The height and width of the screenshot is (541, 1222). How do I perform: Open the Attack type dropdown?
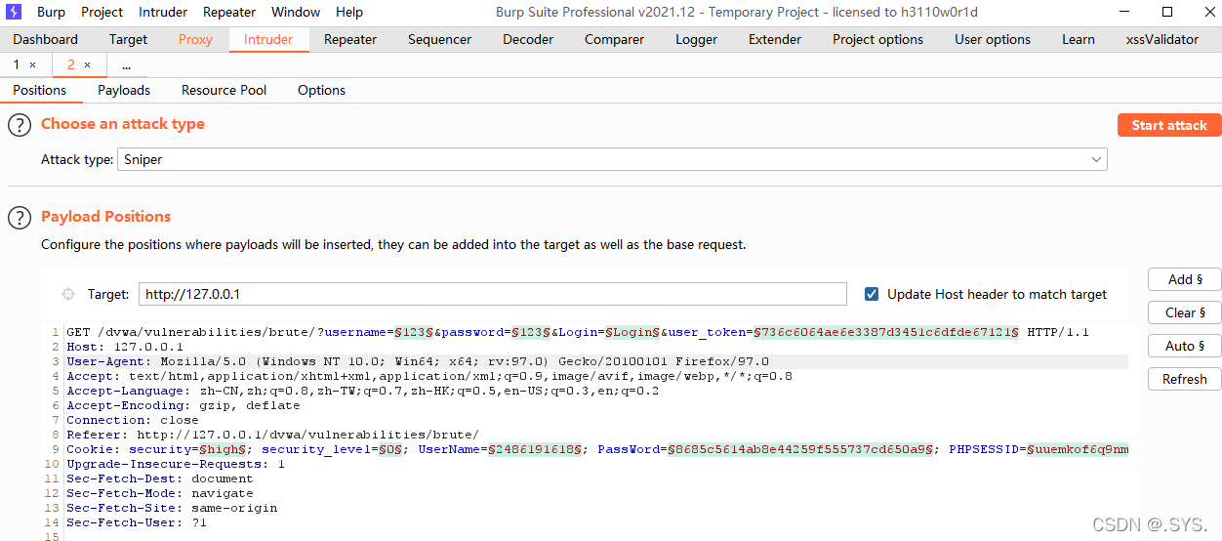click(x=612, y=159)
